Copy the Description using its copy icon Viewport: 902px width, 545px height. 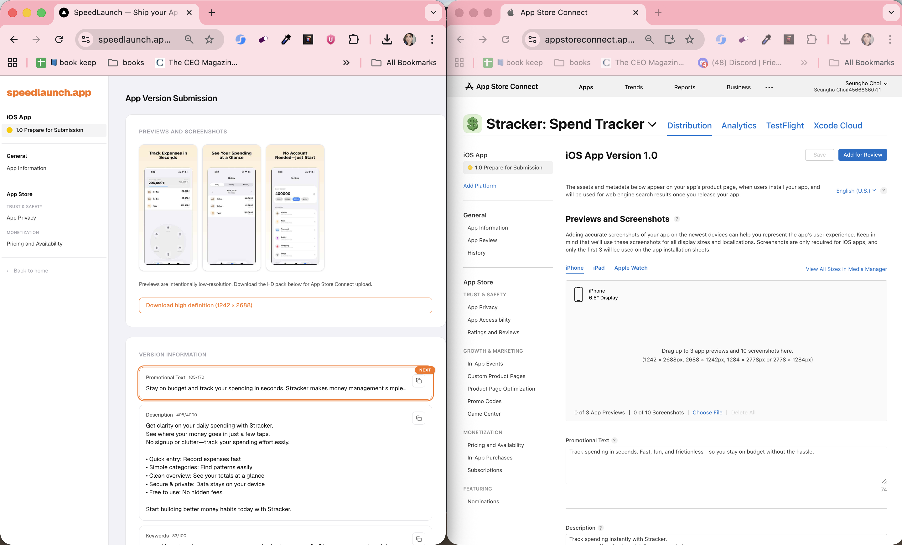click(419, 418)
